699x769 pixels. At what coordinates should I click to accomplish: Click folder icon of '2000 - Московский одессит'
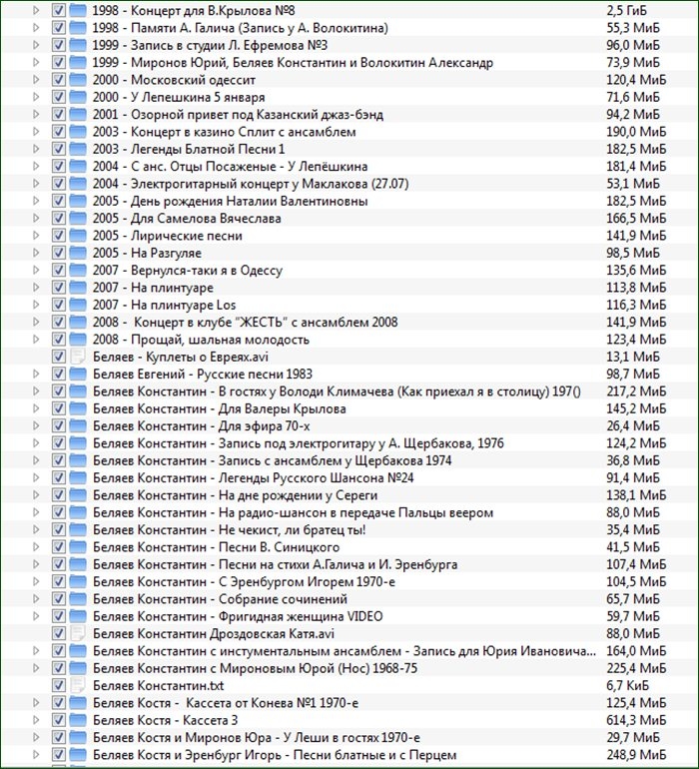[x=78, y=80]
